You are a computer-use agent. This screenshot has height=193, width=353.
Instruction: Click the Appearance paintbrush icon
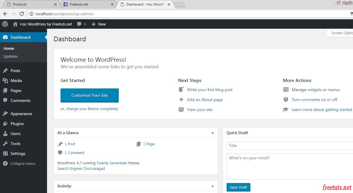pos(5,114)
